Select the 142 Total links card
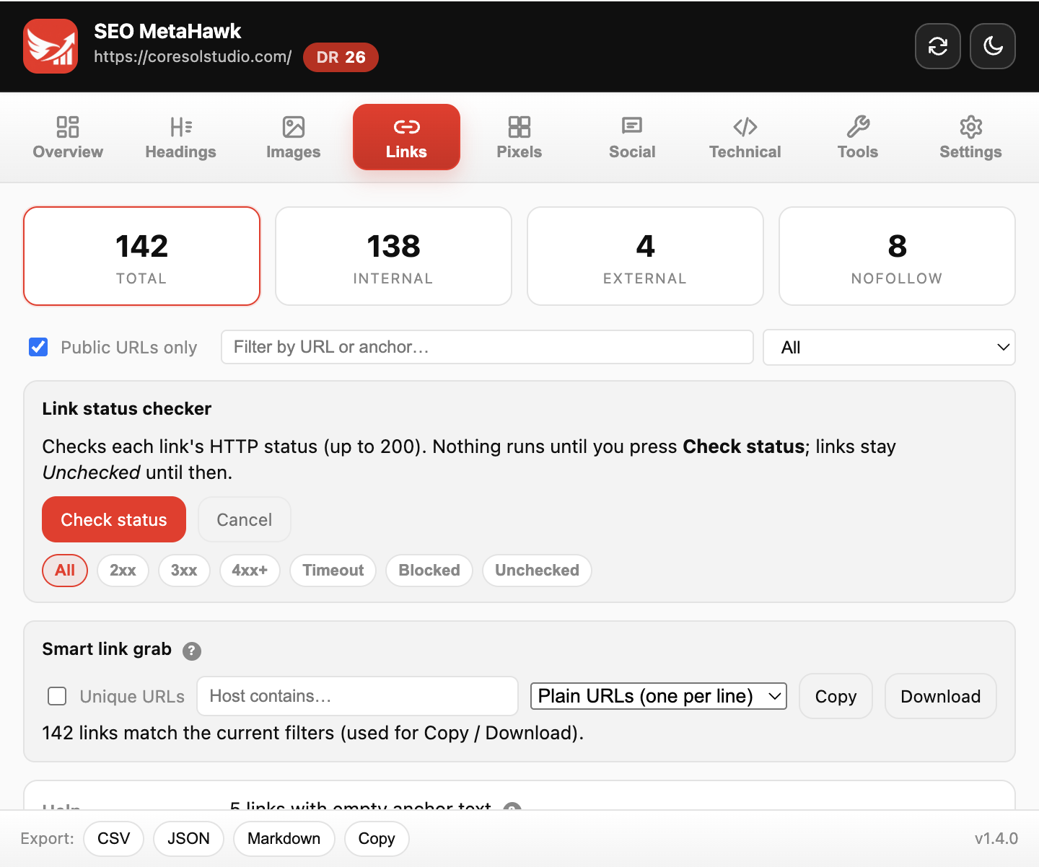This screenshot has height=867, width=1039. coord(141,256)
